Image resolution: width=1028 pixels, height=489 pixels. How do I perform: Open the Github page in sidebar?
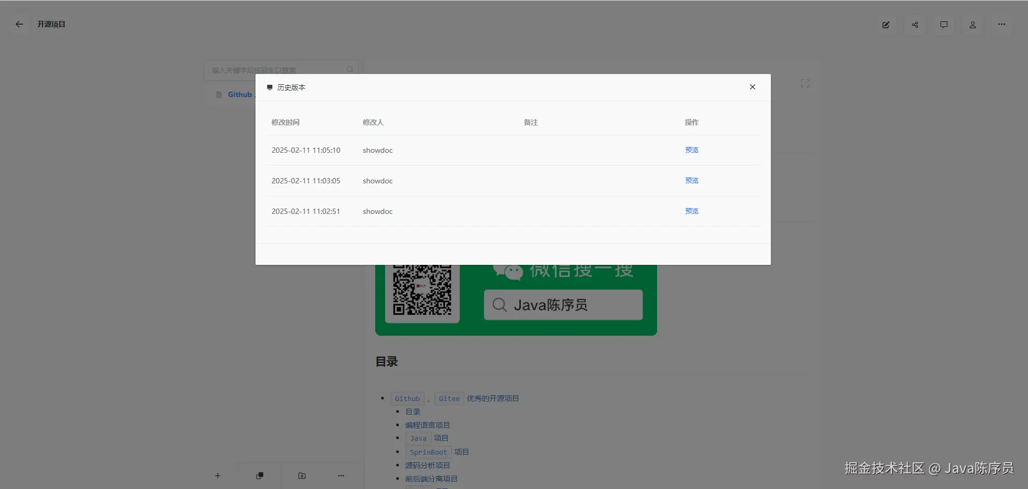point(239,94)
